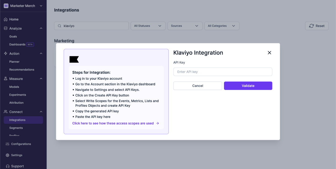Click 'Click on the Create API Key button' step
This screenshot has height=169, width=336.
[102, 95]
